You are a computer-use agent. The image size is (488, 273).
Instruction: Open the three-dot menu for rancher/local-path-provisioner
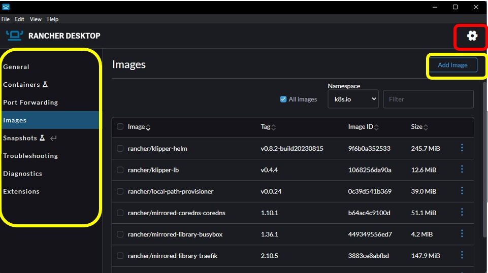pos(462,191)
